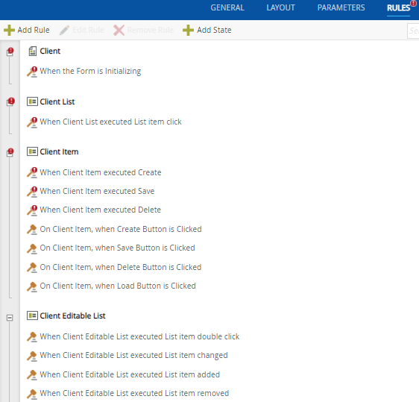
Task: Collapse the Client List rules group
Action: point(10,102)
